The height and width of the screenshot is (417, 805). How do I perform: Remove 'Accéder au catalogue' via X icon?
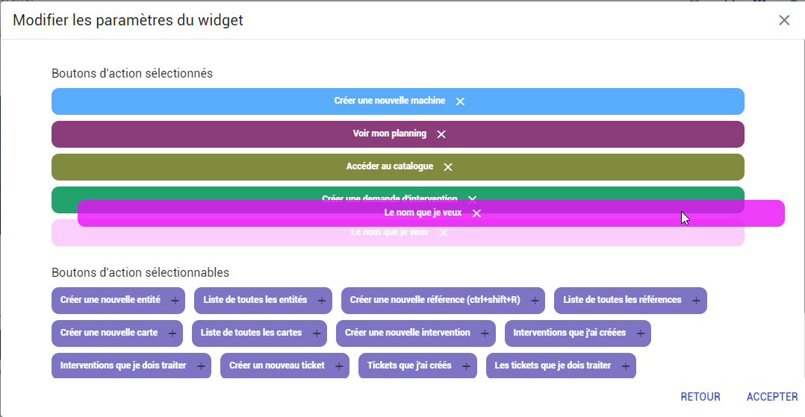[448, 167]
